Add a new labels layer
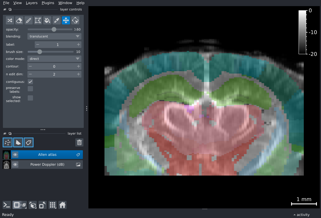321x218 pixels. 29,142
